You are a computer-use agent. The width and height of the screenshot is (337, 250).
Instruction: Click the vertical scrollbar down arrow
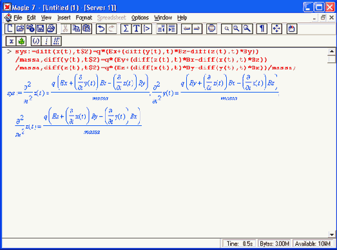[x=332, y=235]
